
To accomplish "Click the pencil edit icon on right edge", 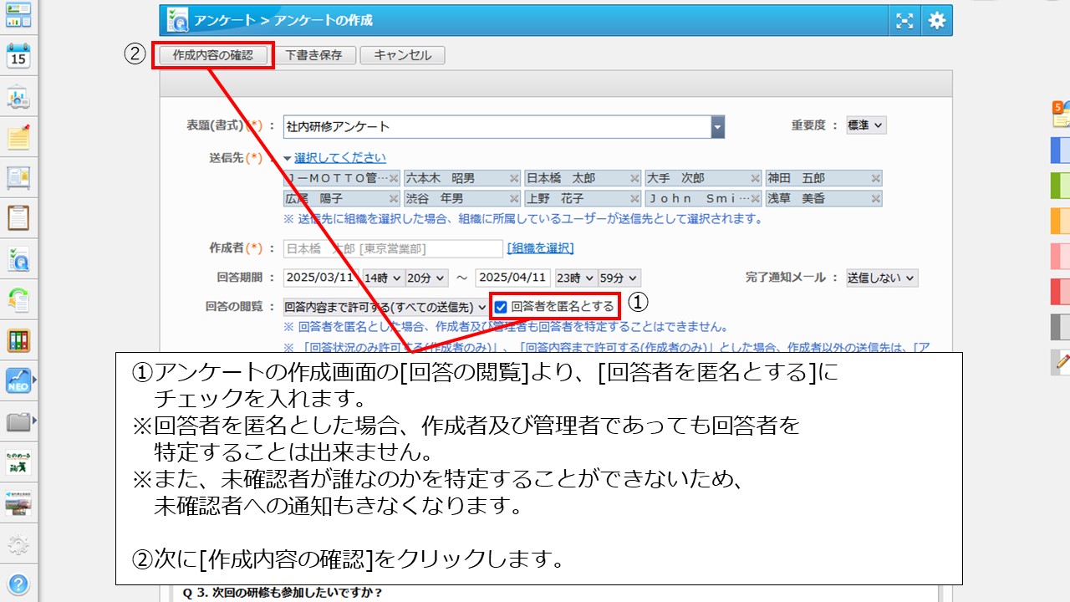I will point(1062,361).
